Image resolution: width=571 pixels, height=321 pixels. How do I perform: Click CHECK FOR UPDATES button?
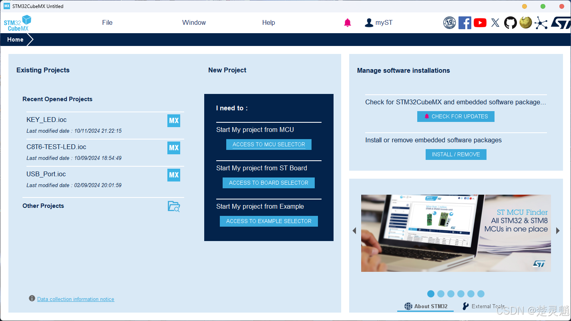pos(456,116)
